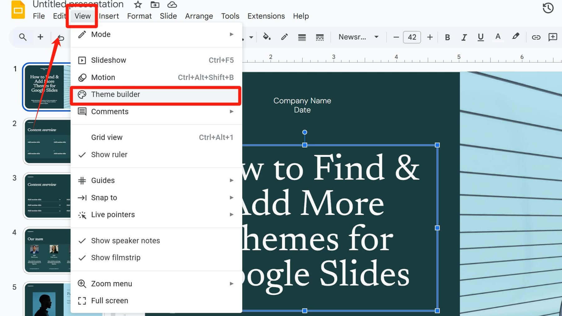Open the Format menu

click(139, 16)
